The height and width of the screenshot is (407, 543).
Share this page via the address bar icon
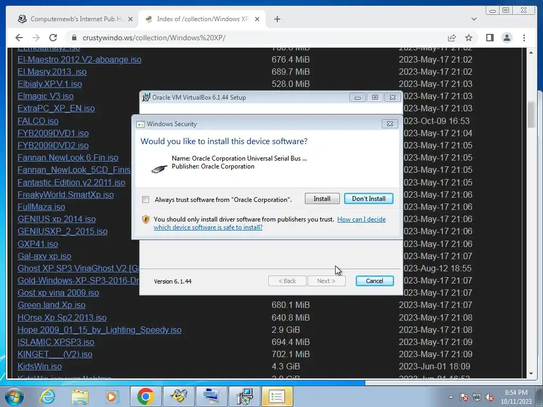tap(452, 38)
